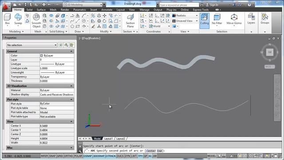Switch to the Layout1 tab
The image size is (284, 160).
pos(108,139)
